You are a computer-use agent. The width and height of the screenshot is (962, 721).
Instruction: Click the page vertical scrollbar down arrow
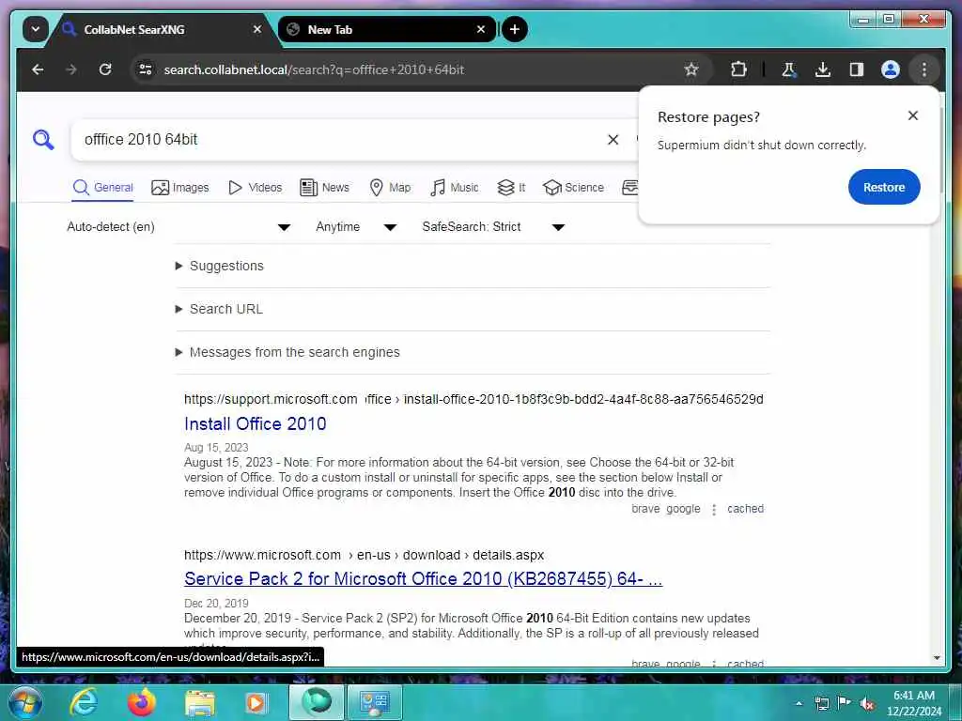937,658
